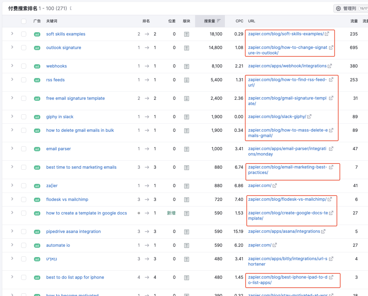Open zapier.com/ link in za[ier row
The height and width of the screenshot is (296, 368).
pos(260,185)
